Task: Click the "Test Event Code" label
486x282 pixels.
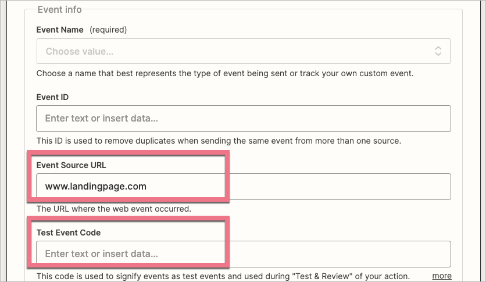Action: click(69, 233)
